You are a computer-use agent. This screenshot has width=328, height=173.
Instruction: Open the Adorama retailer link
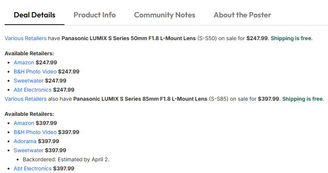pos(25,141)
